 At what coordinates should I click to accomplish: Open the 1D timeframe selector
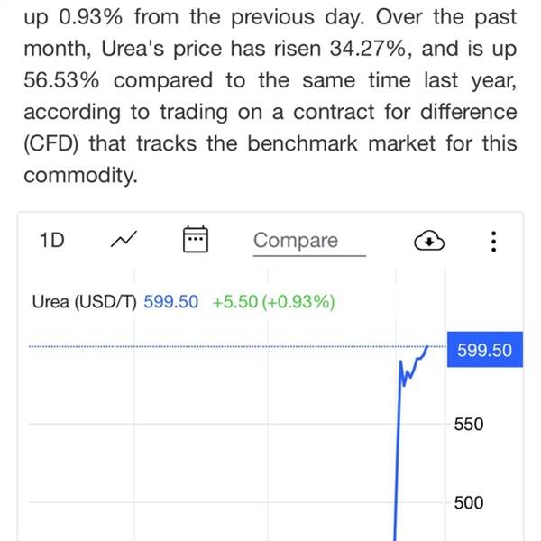coord(50,240)
